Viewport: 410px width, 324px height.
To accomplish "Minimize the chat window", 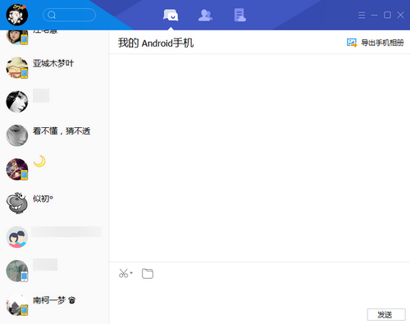I will point(374,15).
